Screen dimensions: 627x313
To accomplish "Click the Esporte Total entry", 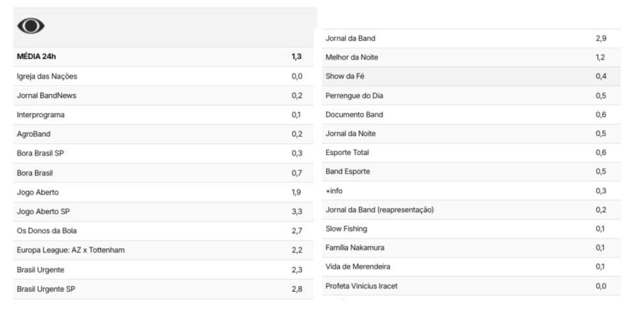I will coord(471,152).
